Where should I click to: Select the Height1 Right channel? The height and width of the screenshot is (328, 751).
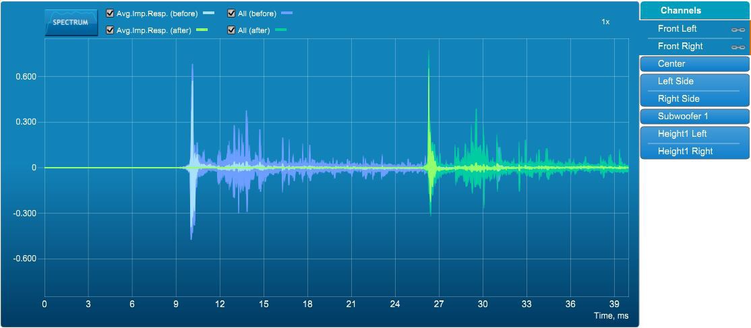pos(685,152)
